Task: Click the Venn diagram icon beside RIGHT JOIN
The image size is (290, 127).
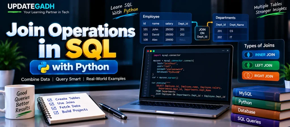Action: click(x=248, y=76)
